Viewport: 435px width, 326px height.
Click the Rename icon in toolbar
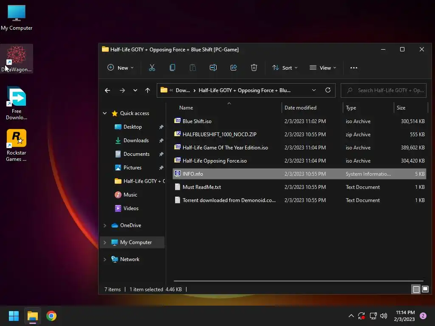[x=213, y=67]
